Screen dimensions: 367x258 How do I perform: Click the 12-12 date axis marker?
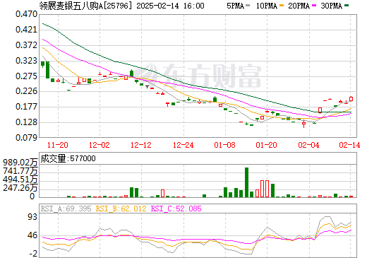[x=141, y=145]
